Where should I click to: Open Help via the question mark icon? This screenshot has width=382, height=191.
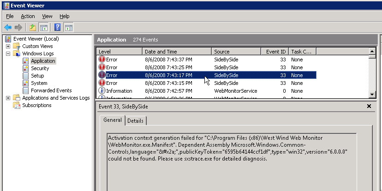[x=58, y=27]
